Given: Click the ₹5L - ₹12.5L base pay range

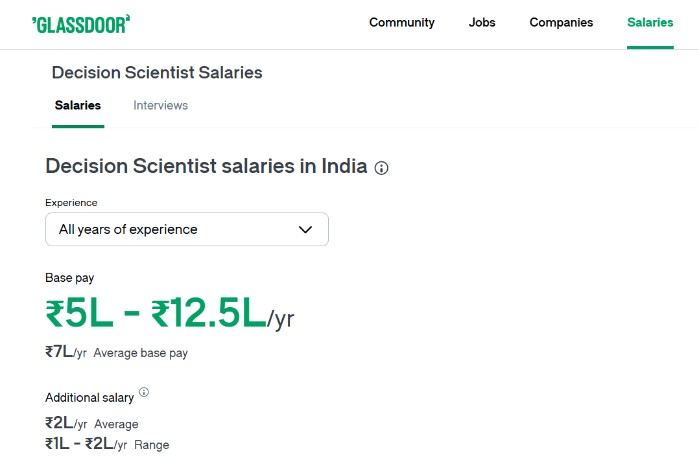Looking at the screenshot, I should (156, 314).
